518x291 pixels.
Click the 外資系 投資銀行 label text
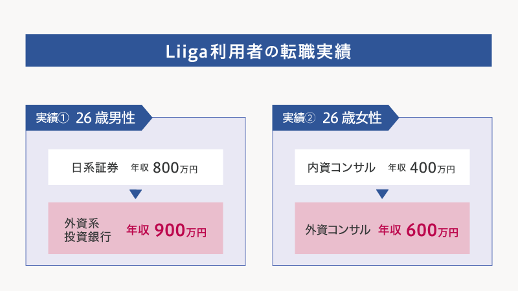point(87,230)
